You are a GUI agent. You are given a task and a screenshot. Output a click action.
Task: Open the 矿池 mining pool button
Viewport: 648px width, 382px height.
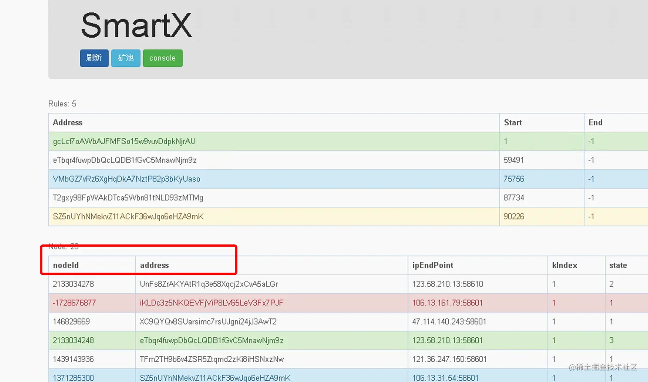(126, 58)
